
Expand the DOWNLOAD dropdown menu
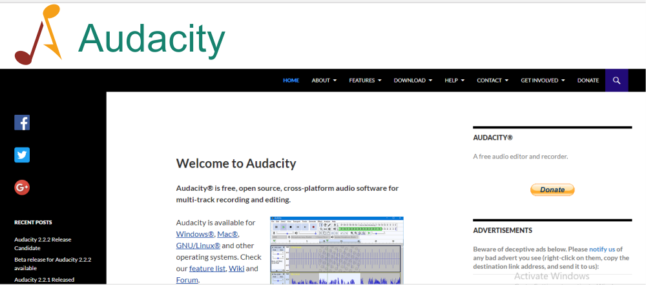(x=413, y=80)
